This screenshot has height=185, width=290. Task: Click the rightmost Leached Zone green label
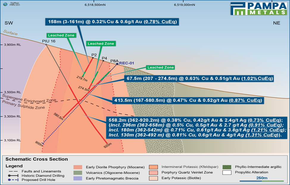160,67
